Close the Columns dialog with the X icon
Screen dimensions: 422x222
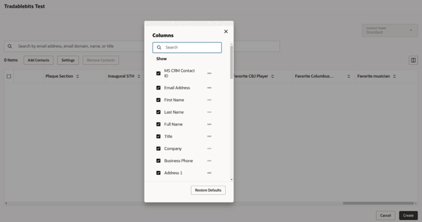click(226, 31)
